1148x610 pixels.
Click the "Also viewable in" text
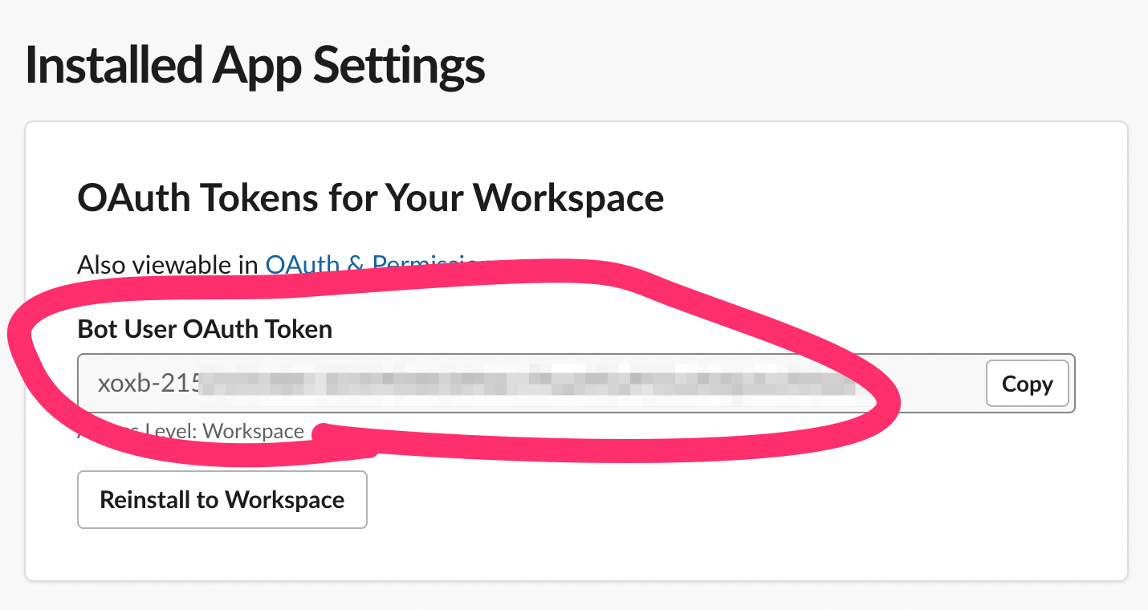click(168, 265)
